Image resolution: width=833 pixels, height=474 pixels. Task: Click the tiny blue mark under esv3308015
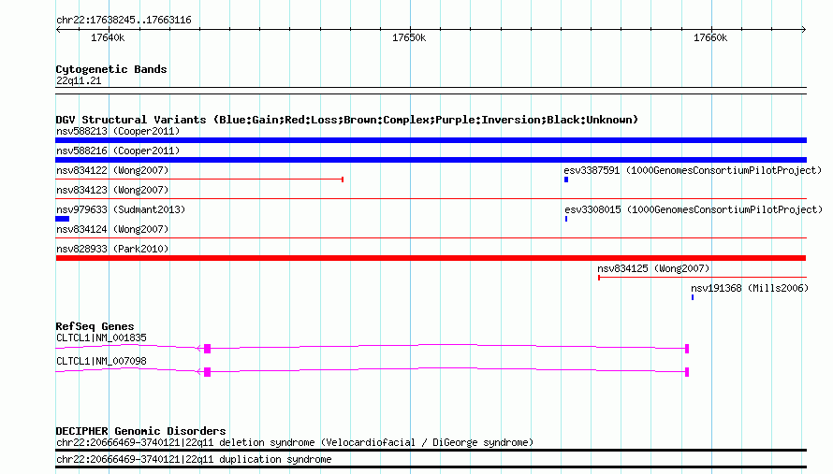pyautogui.click(x=566, y=219)
